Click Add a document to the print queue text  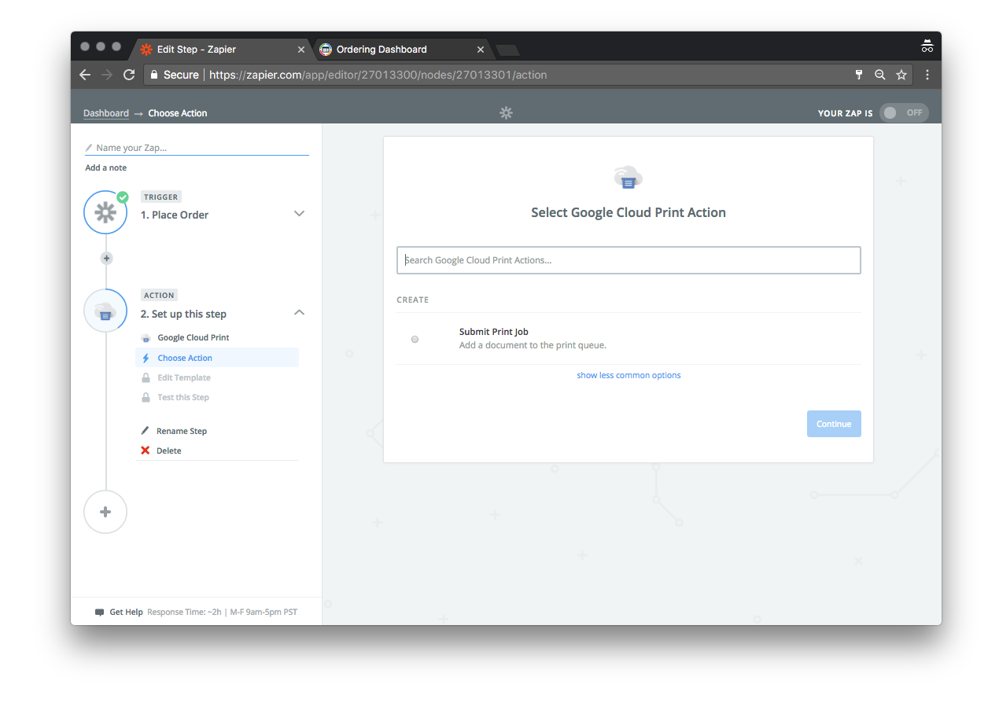point(533,345)
